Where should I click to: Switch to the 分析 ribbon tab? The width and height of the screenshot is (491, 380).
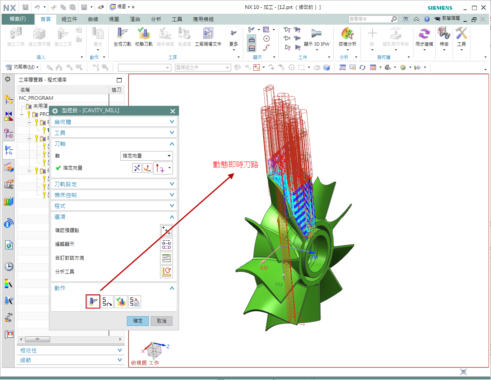[156, 19]
